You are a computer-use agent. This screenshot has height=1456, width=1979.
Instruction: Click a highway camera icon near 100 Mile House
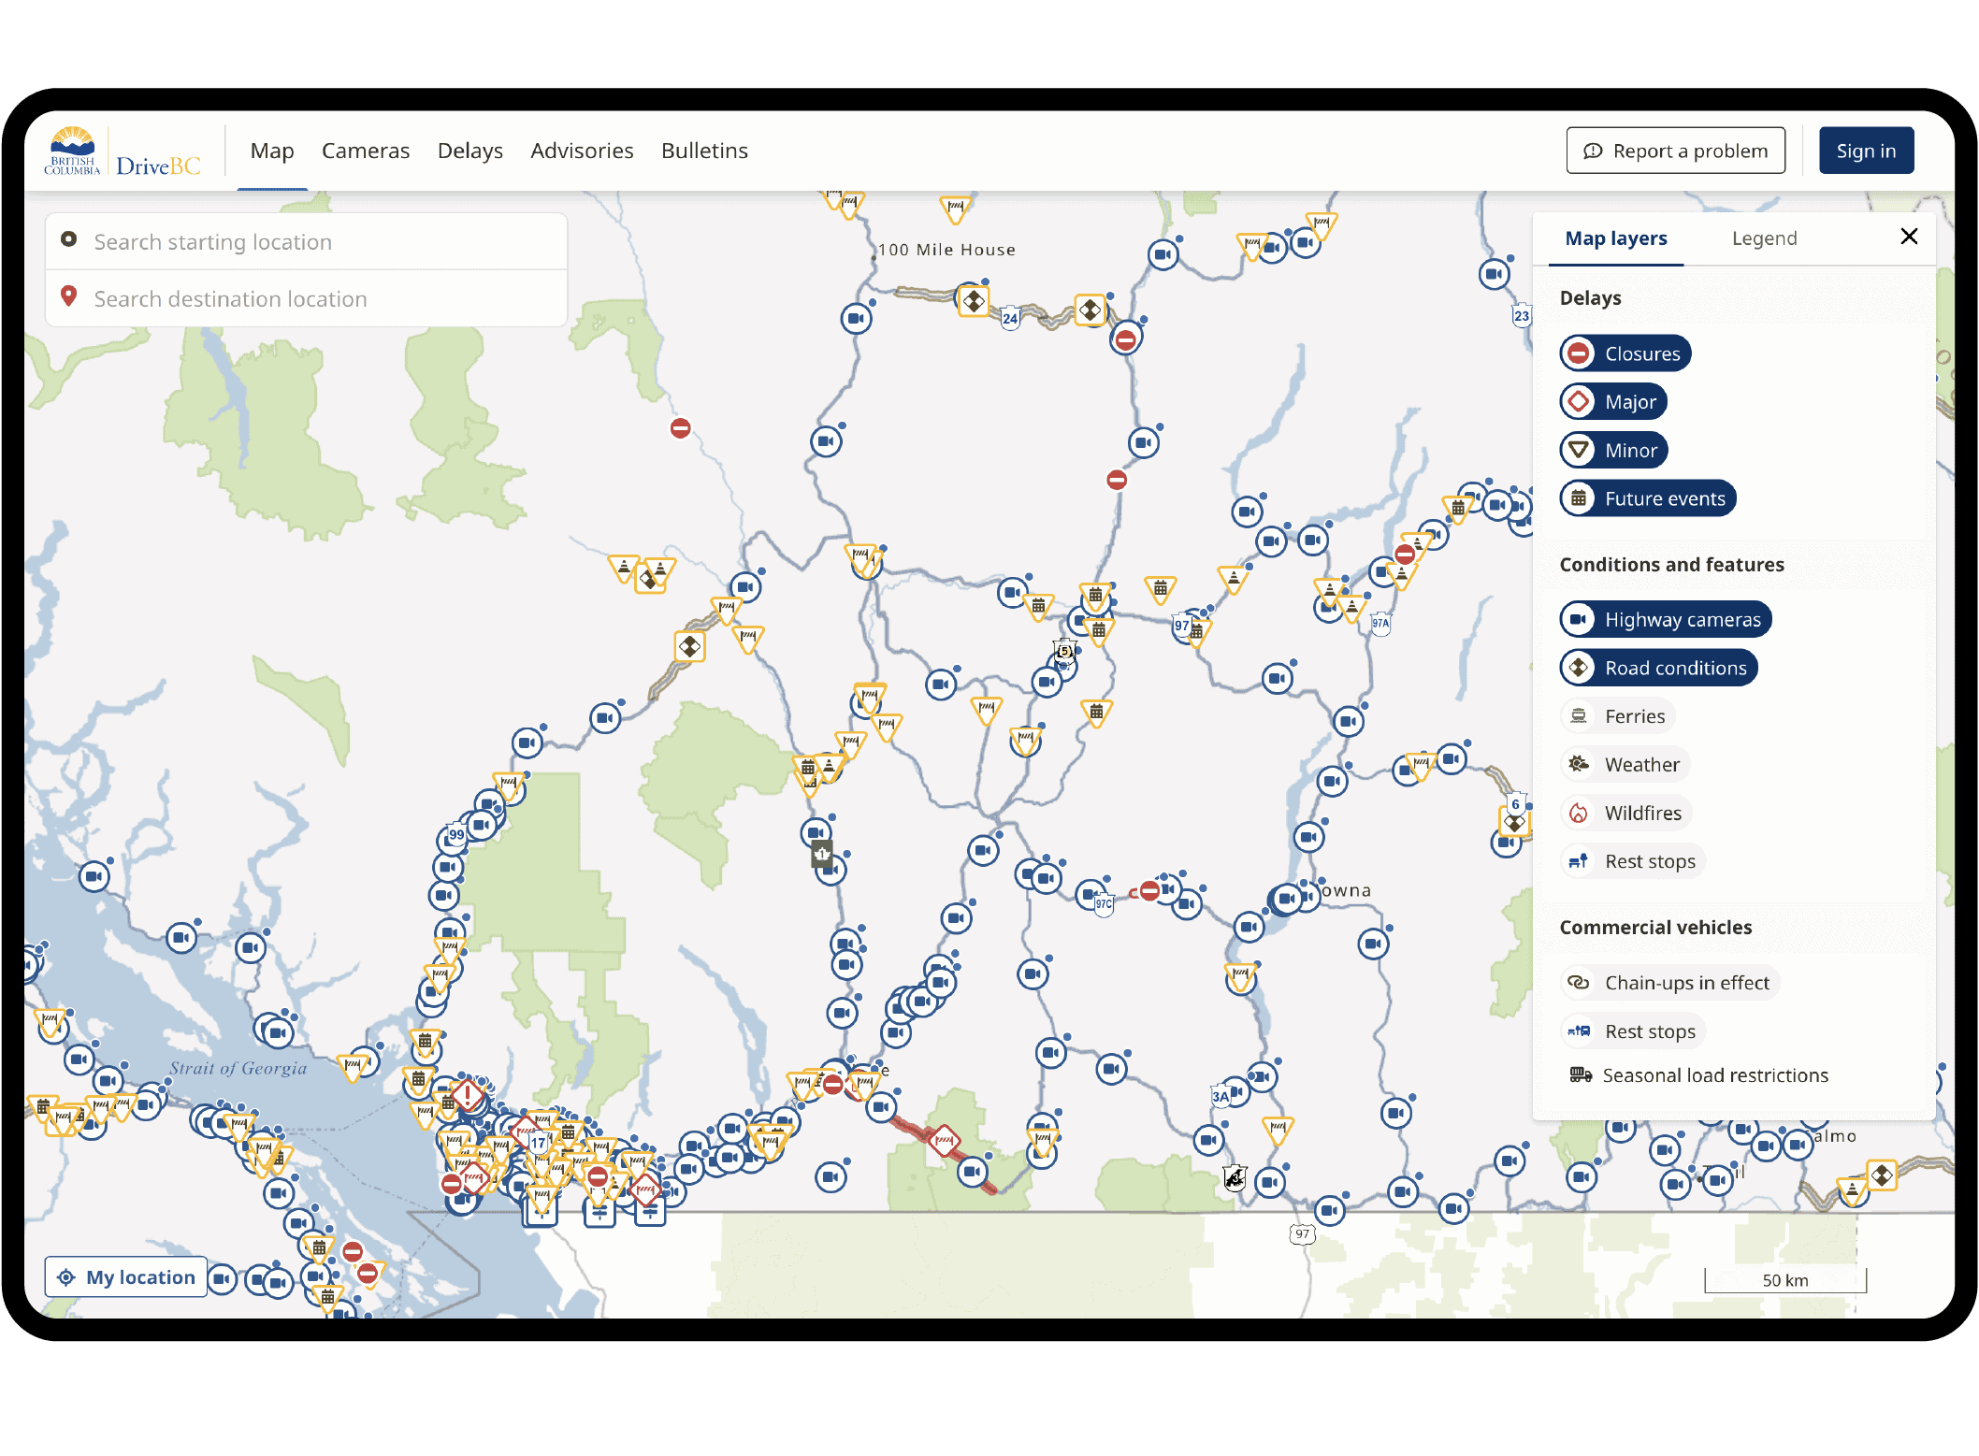[855, 318]
